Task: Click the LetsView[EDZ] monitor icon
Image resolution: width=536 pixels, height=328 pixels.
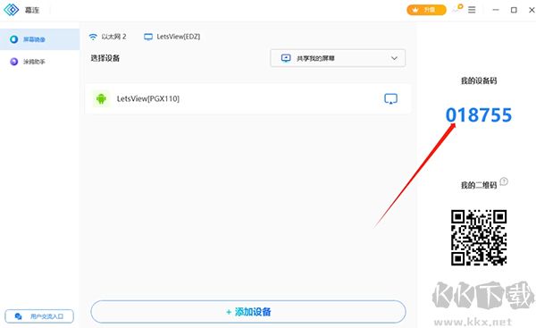Action: coord(148,37)
